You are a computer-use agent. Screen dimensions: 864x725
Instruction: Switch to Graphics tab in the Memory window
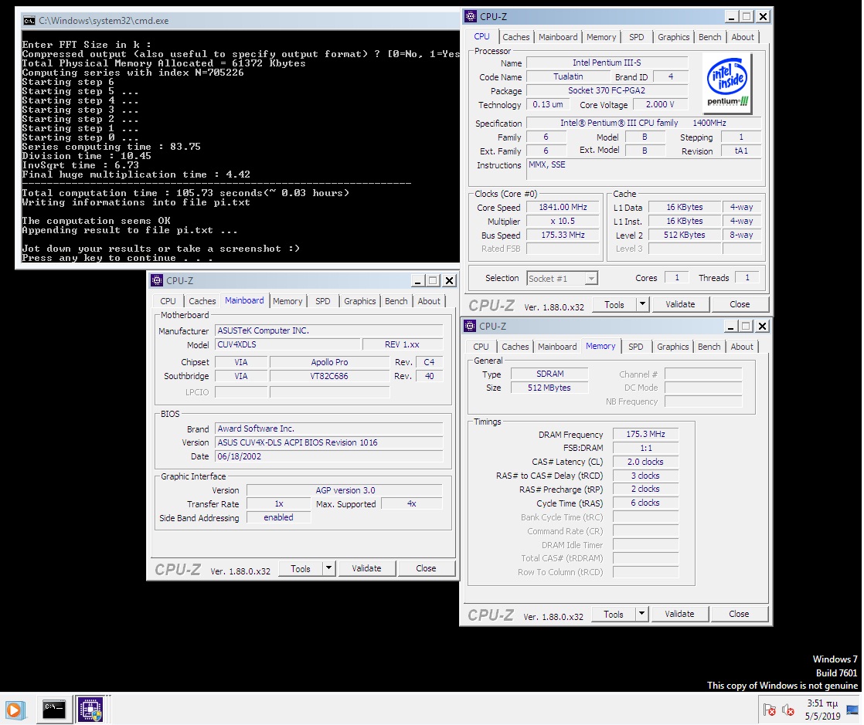coord(673,347)
